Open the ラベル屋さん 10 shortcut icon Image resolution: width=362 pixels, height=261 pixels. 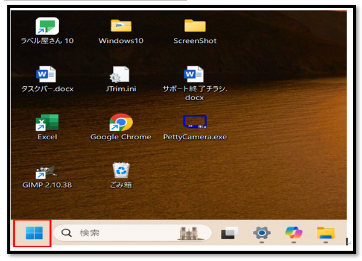(x=47, y=26)
